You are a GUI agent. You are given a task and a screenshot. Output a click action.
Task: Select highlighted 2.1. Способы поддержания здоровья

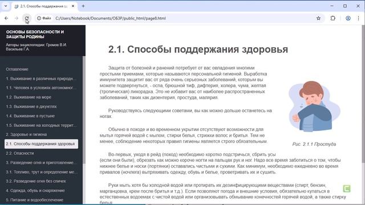(41, 144)
